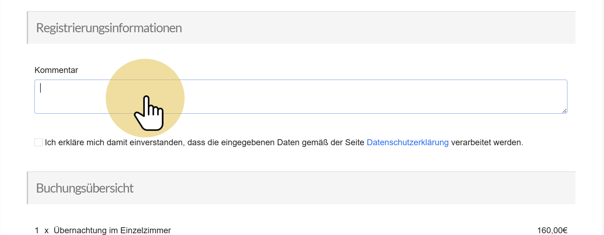Click the Registrierungsinformationen section header
The height and width of the screenshot is (235, 604).
tap(109, 28)
